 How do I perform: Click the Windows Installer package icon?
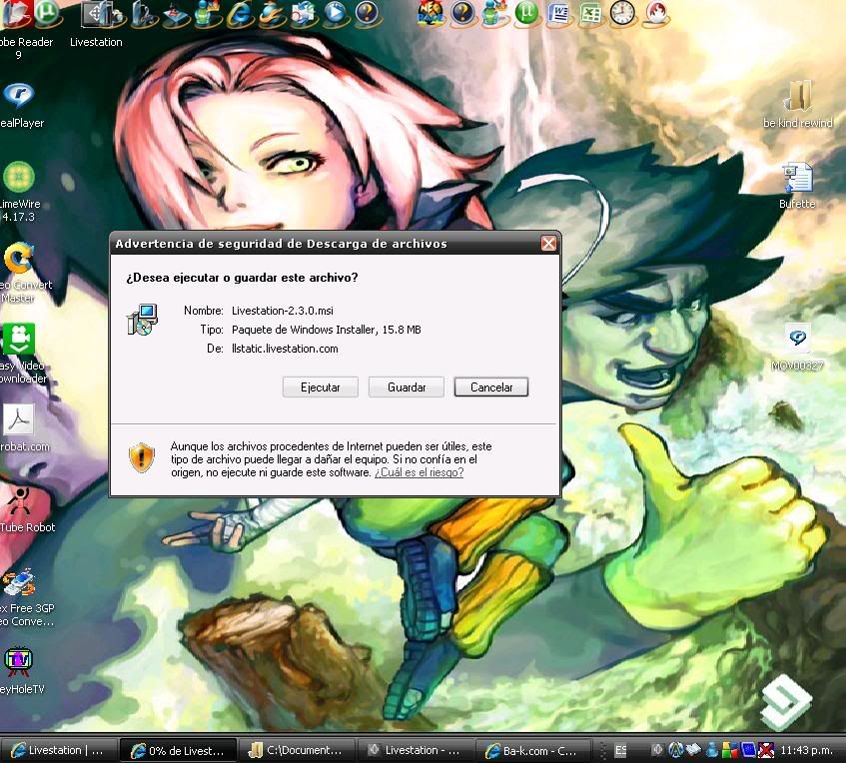point(142,320)
